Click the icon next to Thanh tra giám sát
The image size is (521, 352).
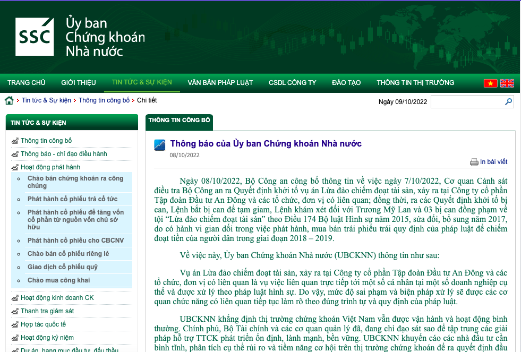point(15,311)
